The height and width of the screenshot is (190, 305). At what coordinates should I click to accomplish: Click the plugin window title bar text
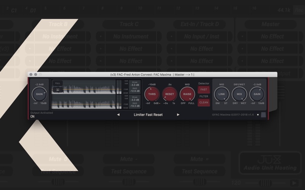point(152,74)
